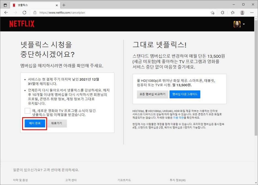Click the page vertical scrollbar thumb
This screenshot has height=185, width=258.
(256, 77)
